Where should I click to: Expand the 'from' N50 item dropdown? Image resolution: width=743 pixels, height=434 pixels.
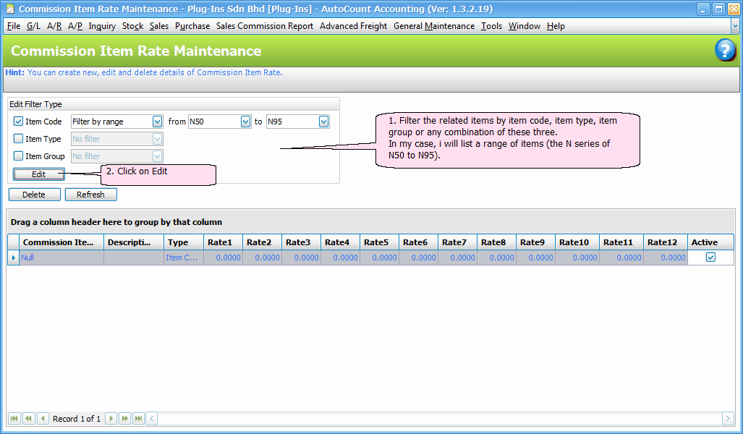pos(245,122)
